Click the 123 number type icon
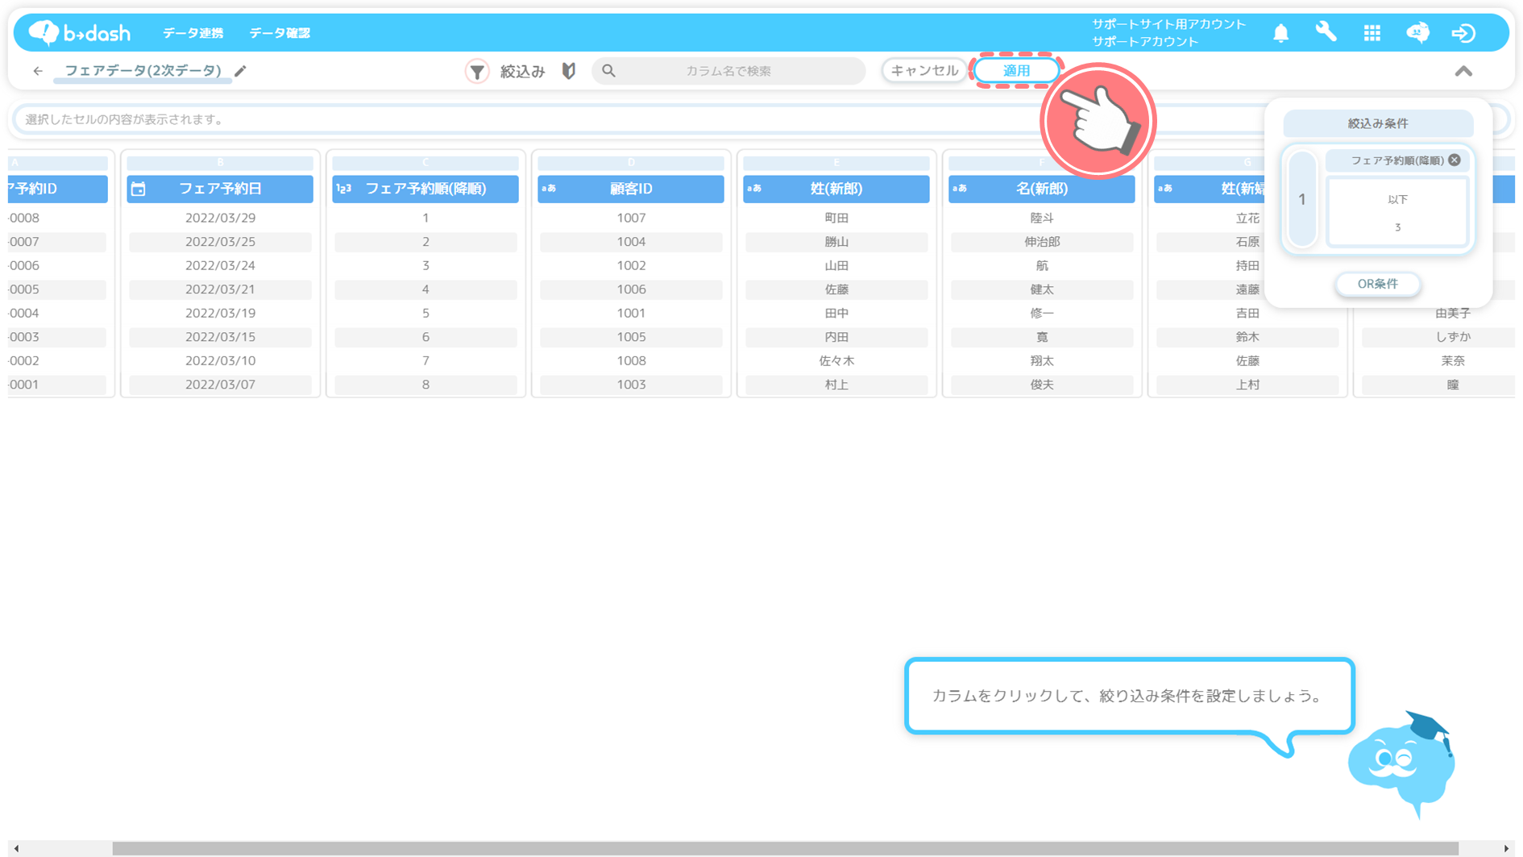The width and height of the screenshot is (1523, 857). tap(344, 189)
